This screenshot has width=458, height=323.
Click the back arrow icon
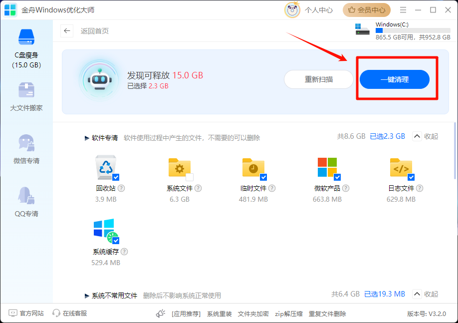click(x=67, y=30)
